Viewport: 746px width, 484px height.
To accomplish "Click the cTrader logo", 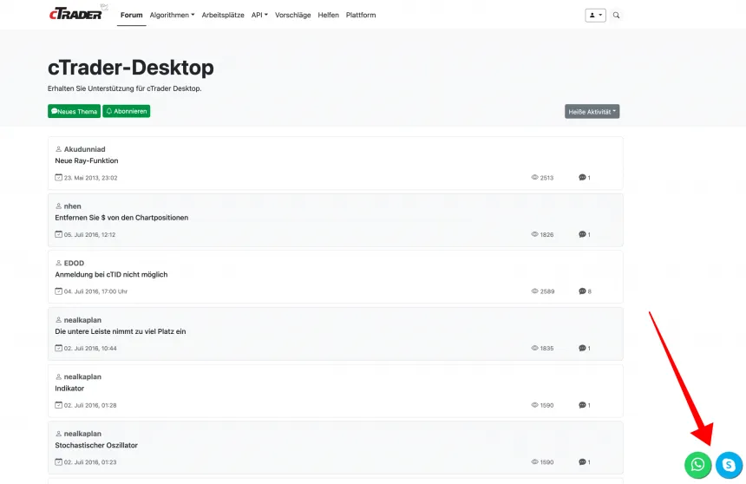I will point(76,12).
